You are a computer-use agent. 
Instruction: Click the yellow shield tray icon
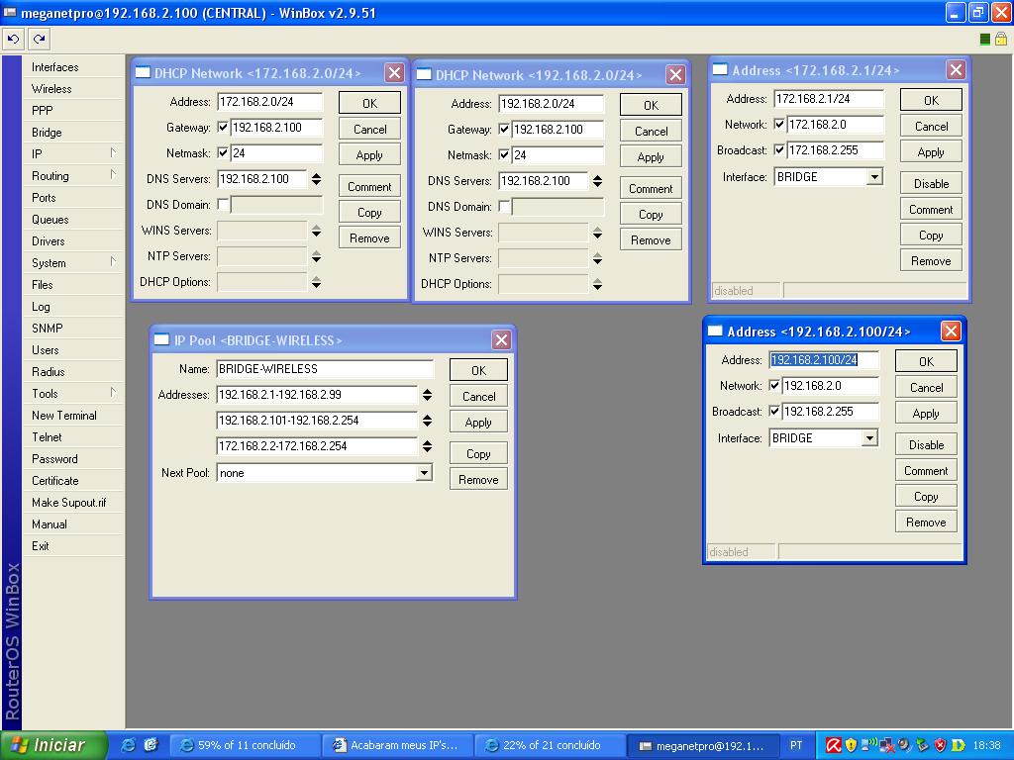851,745
